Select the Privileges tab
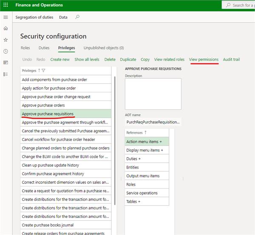The width and height of the screenshot is (255, 235). (67, 48)
